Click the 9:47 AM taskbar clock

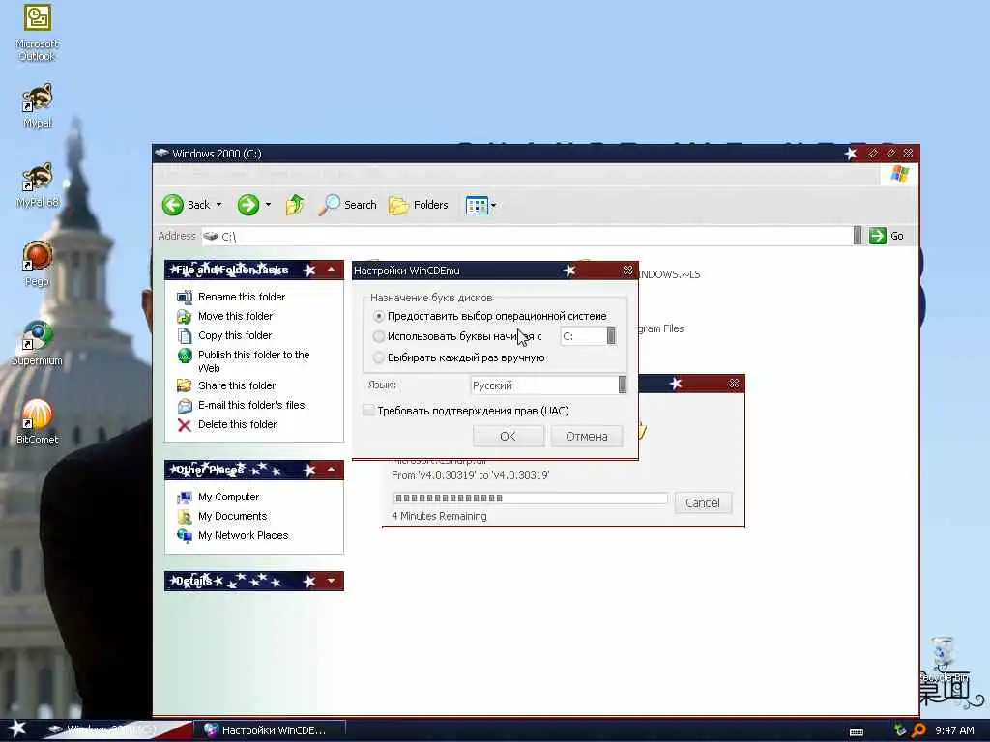[x=954, y=730]
